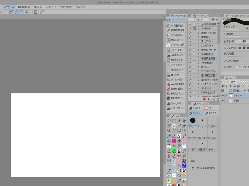The height and width of the screenshot is (186, 249).
Task: Select the Object operation cursor tool
Action: (x=169, y=131)
